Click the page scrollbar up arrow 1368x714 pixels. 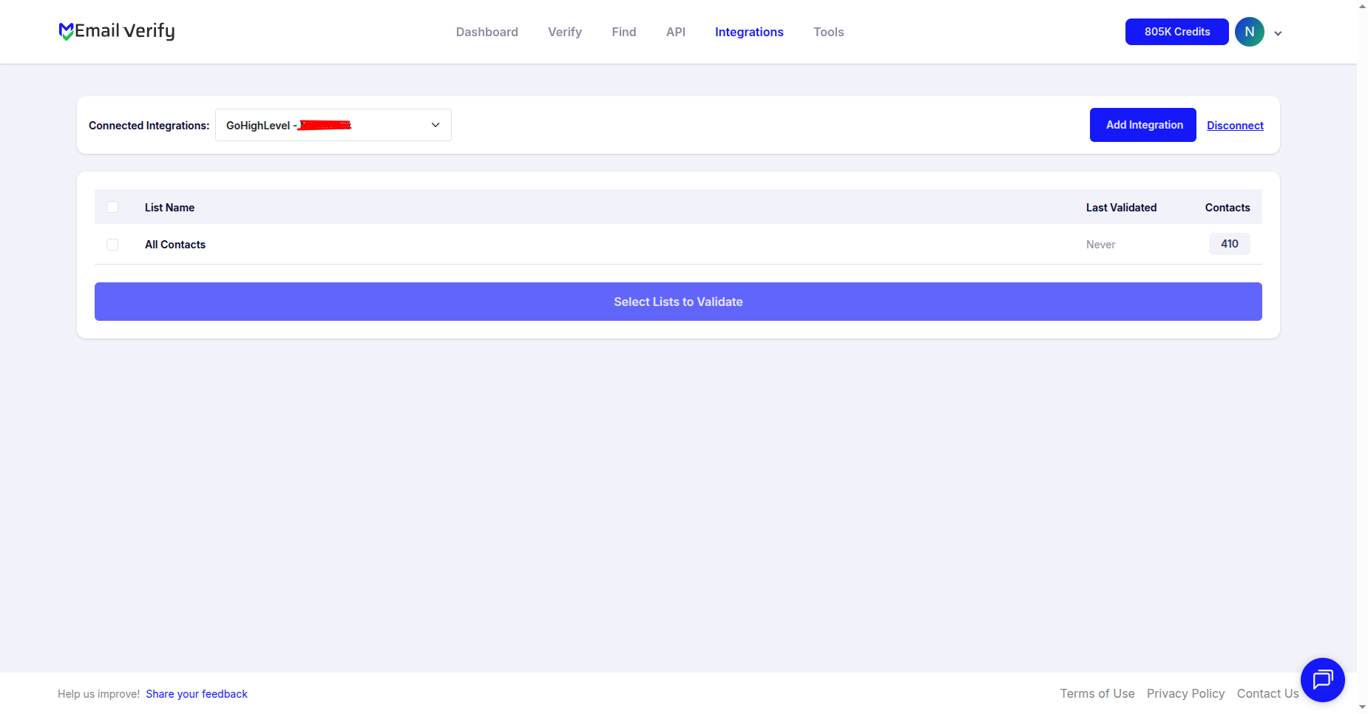coord(1362,6)
